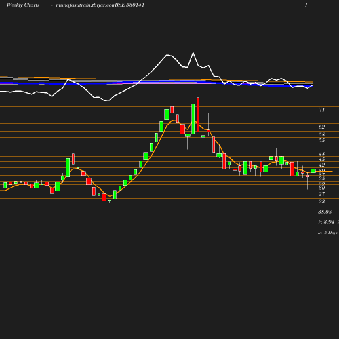Screen dimensions: 339x339
Task: Click the lowest red candle at the chart bottom
Action: click(104, 197)
